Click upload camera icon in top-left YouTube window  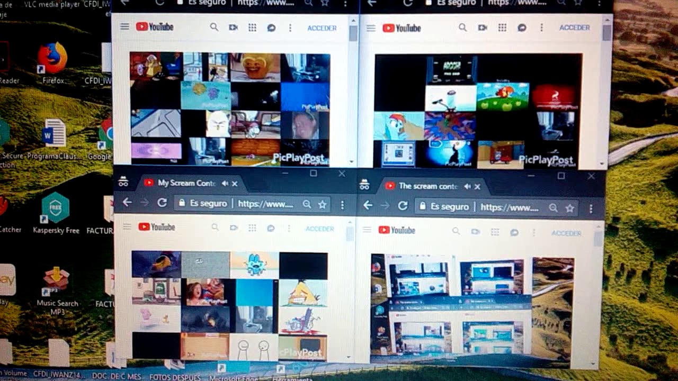tap(233, 28)
